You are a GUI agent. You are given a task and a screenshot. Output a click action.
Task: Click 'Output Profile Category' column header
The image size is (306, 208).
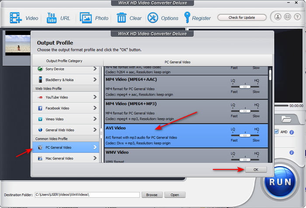coord(64,61)
